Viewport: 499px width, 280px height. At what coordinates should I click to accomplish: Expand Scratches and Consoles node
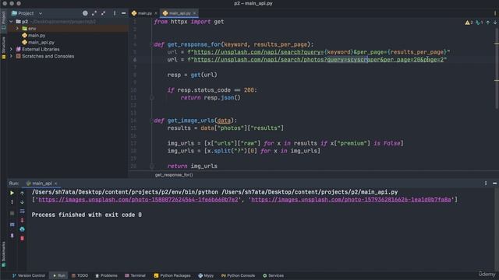click(11, 56)
